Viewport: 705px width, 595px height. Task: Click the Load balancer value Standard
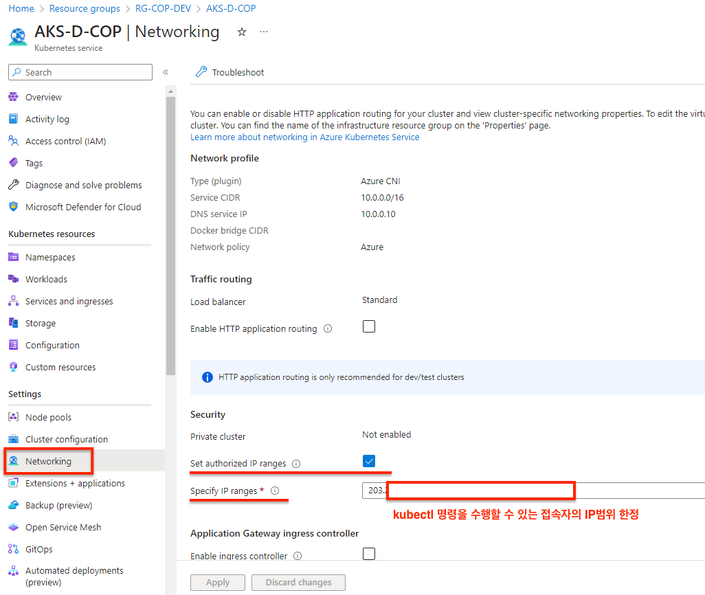(379, 300)
